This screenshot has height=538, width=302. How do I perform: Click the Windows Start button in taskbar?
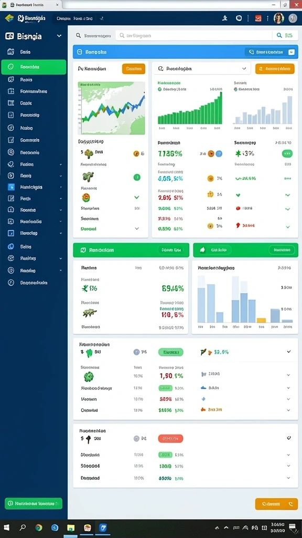6,527
